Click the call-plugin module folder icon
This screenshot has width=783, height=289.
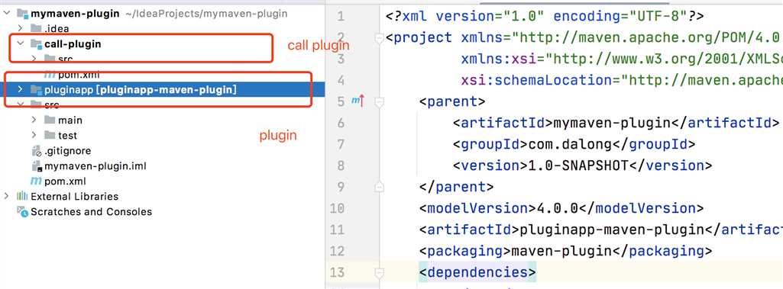click(x=37, y=44)
